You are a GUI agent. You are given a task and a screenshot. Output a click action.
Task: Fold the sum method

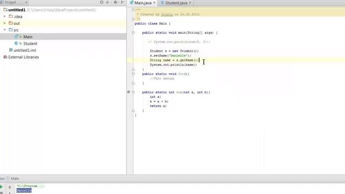[133, 92]
